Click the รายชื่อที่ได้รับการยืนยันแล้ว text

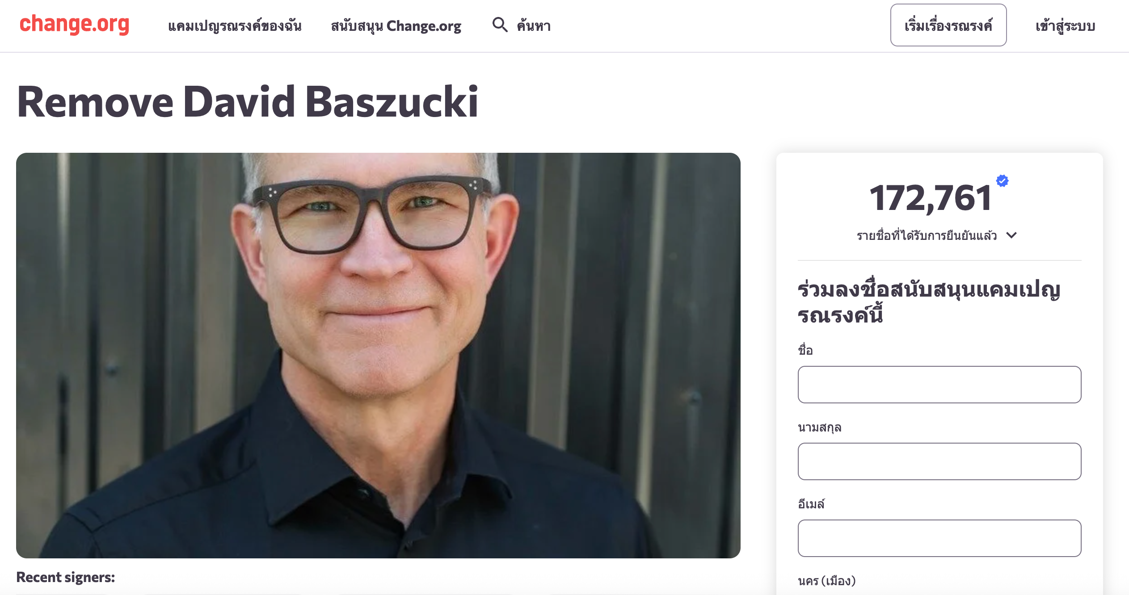[927, 235]
